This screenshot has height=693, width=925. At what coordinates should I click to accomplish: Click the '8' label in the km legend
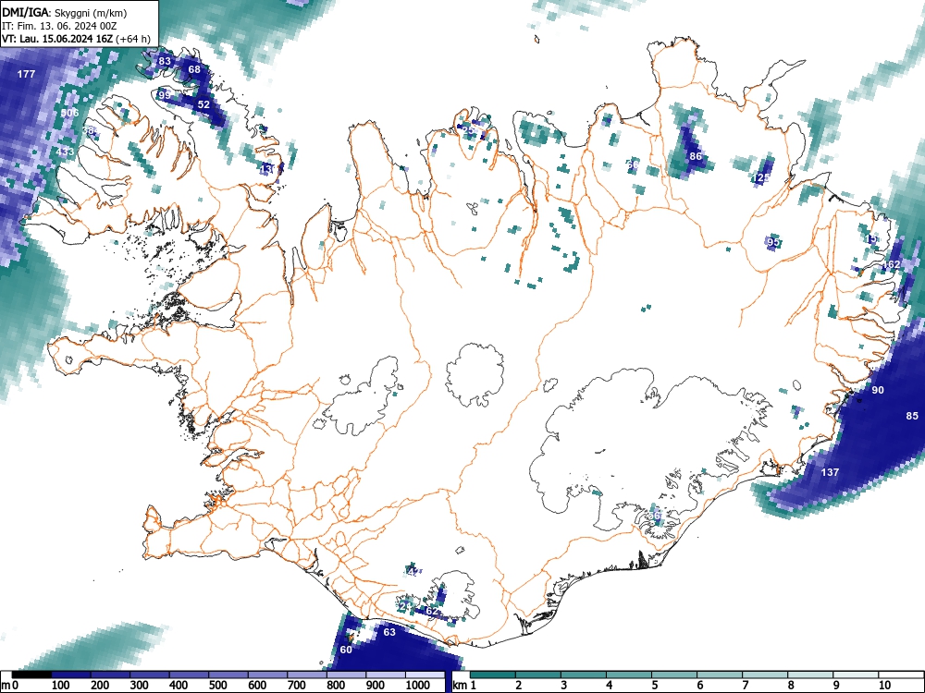[x=791, y=686]
